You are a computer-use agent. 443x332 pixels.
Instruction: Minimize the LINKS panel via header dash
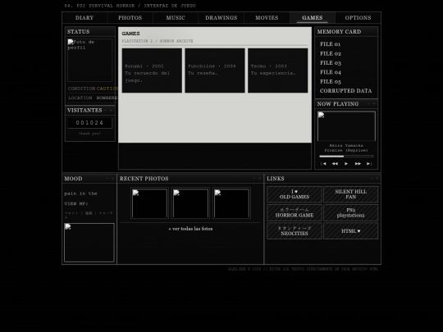tap(372, 179)
